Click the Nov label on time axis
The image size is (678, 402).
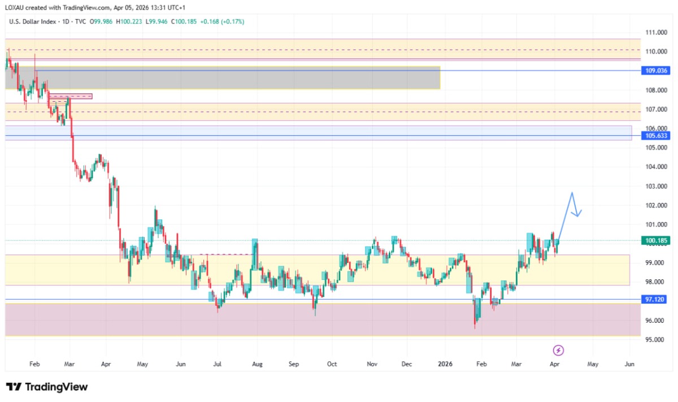coord(371,364)
